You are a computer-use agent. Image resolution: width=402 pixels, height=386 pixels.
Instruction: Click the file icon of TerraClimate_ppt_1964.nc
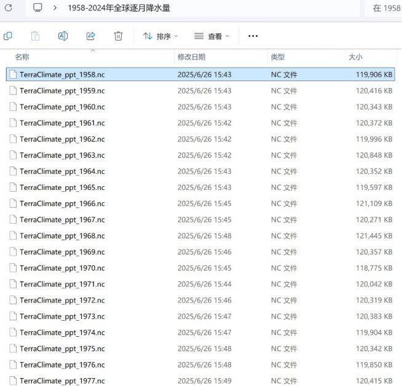coord(13,171)
